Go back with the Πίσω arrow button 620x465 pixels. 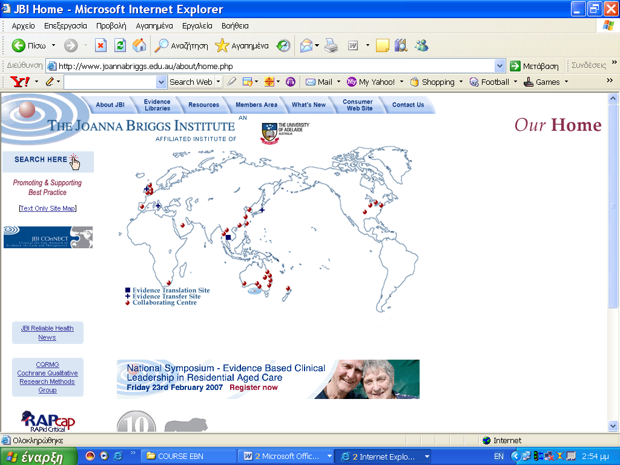pyautogui.click(x=28, y=45)
